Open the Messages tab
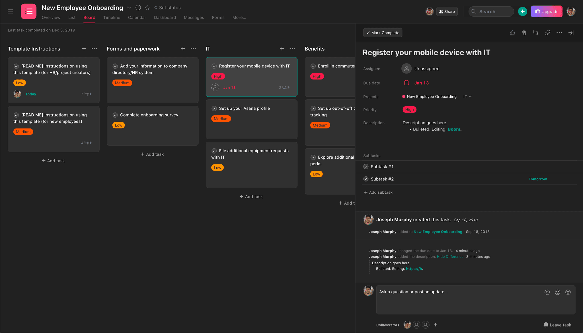 click(194, 18)
